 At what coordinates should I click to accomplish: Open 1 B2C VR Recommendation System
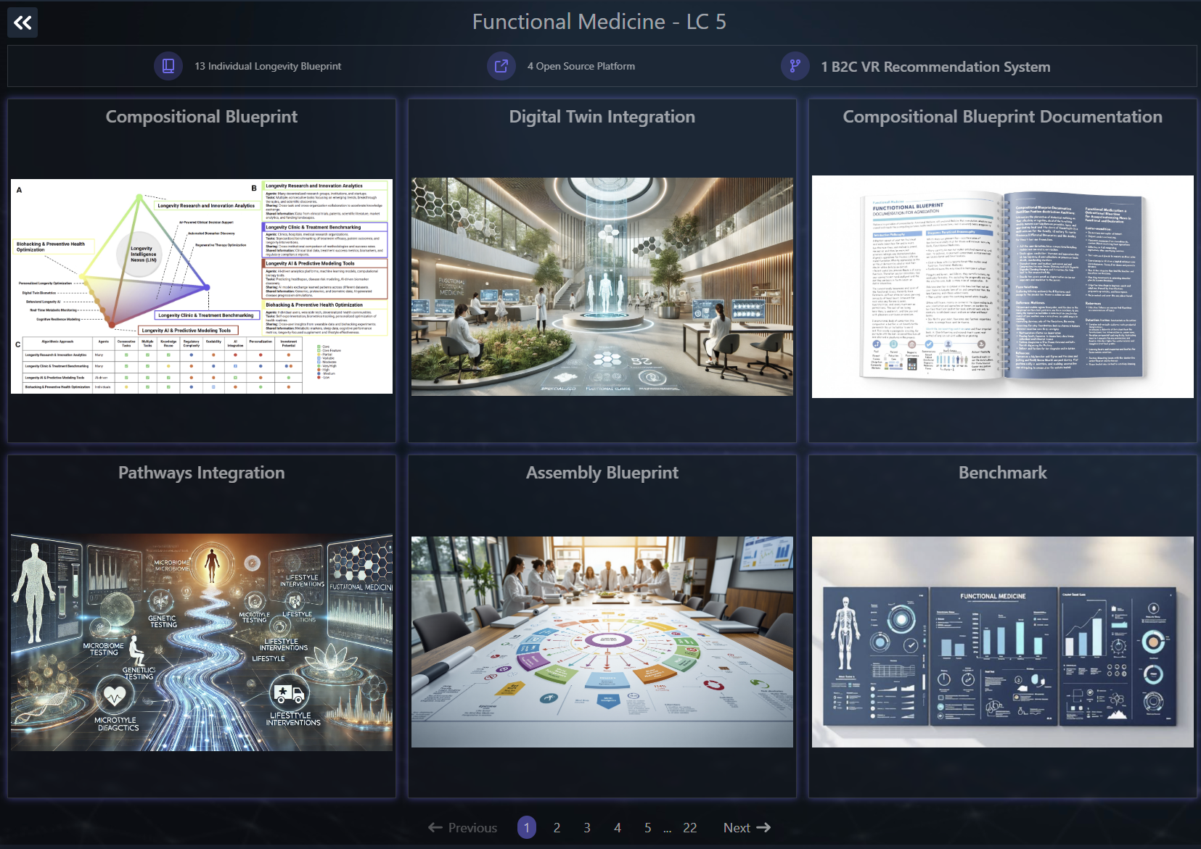(x=935, y=67)
